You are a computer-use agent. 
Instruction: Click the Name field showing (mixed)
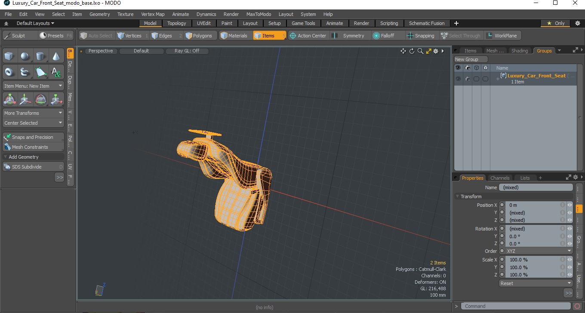pyautogui.click(x=536, y=187)
